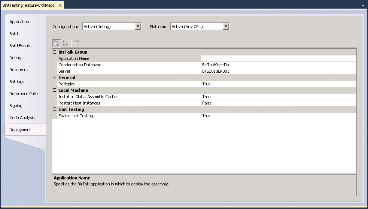Viewport: 368px width, 209px height.
Task: Edit the BTS2010LAB01 server value
Action: [279, 71]
